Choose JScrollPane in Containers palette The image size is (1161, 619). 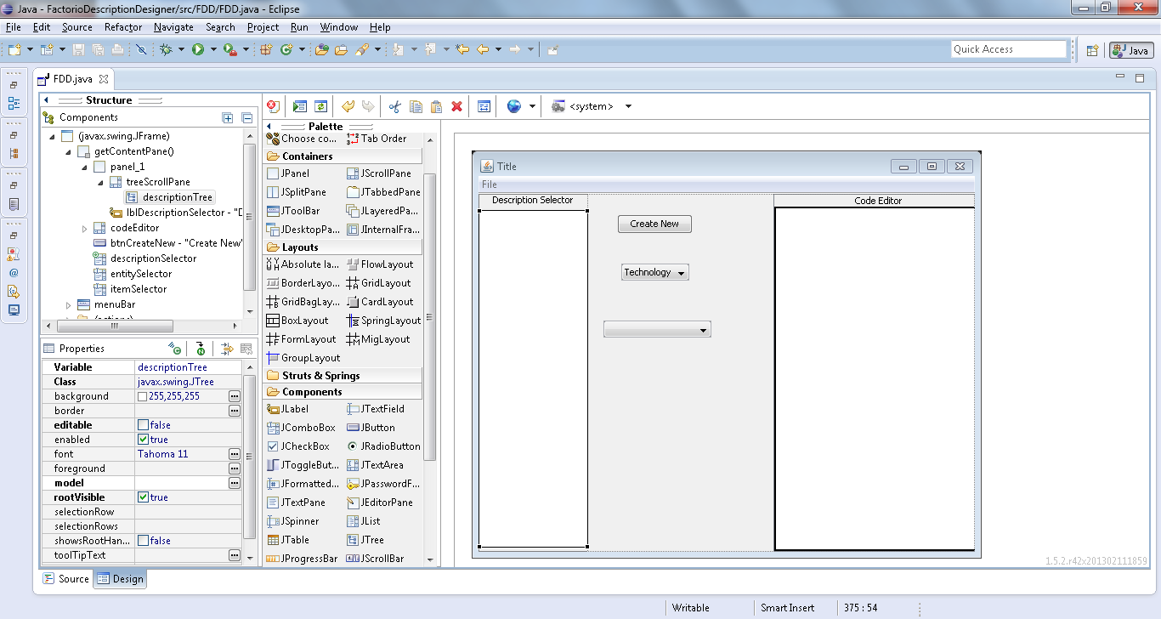pos(379,173)
